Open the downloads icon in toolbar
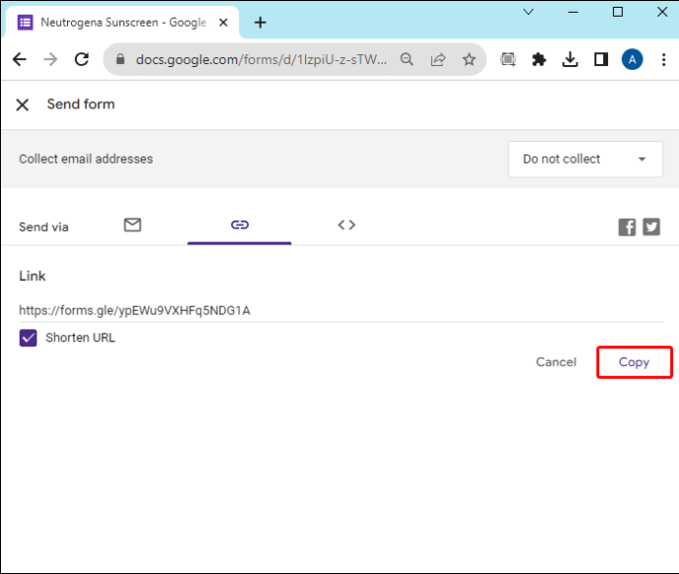This screenshot has height=574, width=679. tap(570, 59)
